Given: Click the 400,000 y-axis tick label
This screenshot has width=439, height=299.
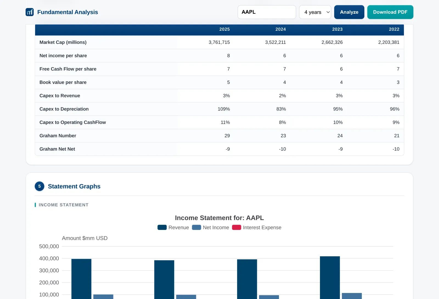Looking at the screenshot, I should (x=49, y=258).
